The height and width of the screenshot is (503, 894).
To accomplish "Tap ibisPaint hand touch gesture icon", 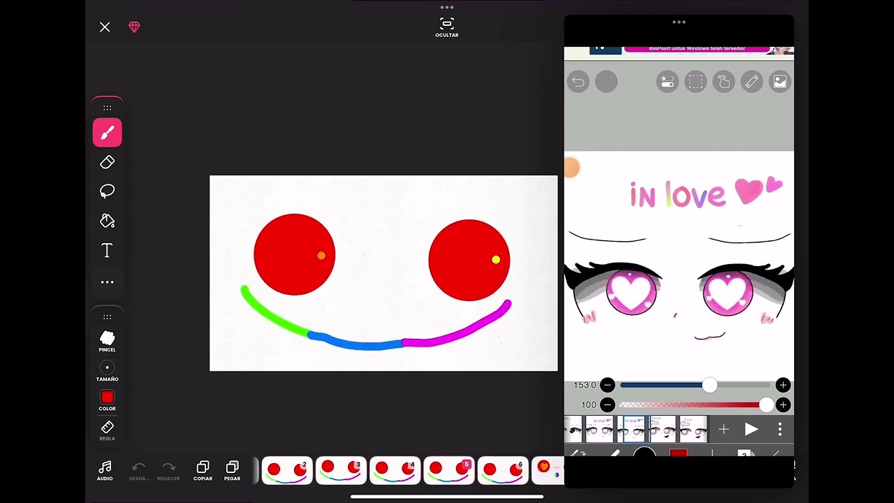I will 724,82.
